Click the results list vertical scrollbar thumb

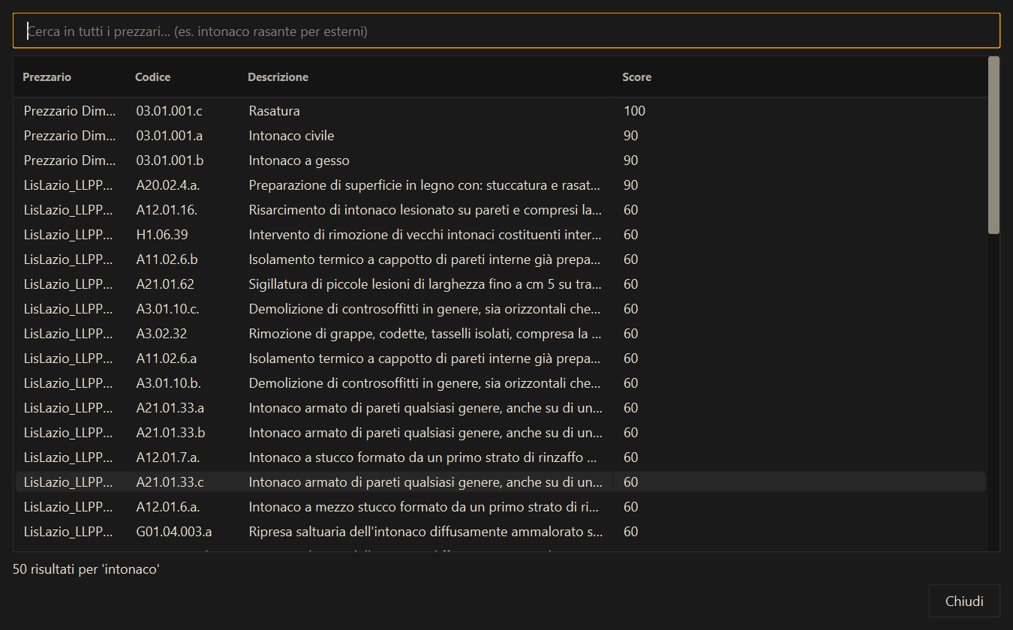coord(993,145)
